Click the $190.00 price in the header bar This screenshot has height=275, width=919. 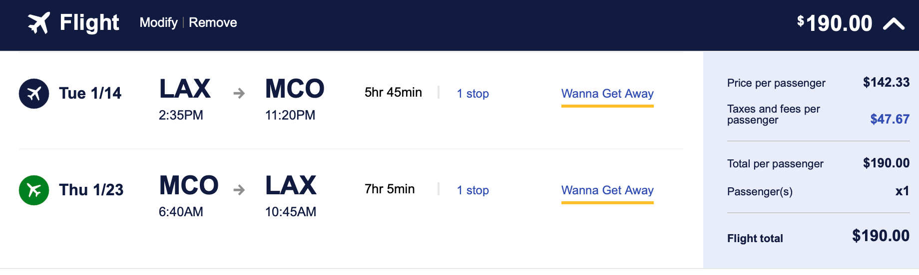(835, 23)
